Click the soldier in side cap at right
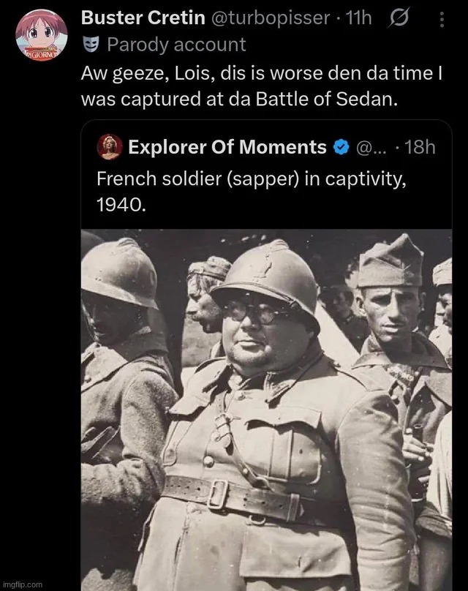 pyautogui.click(x=393, y=293)
